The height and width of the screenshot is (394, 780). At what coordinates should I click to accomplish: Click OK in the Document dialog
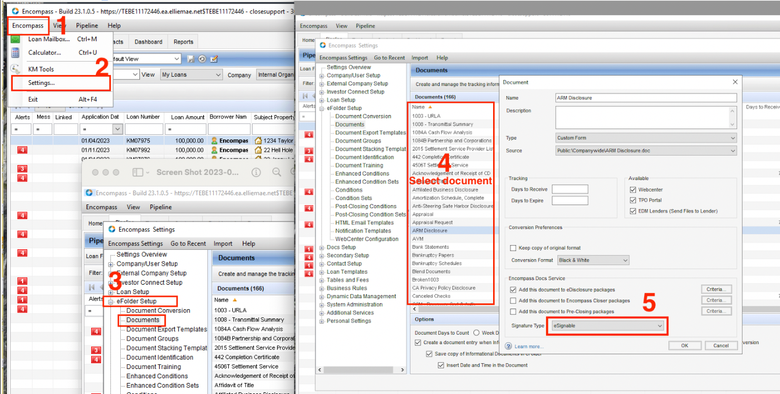pos(684,345)
